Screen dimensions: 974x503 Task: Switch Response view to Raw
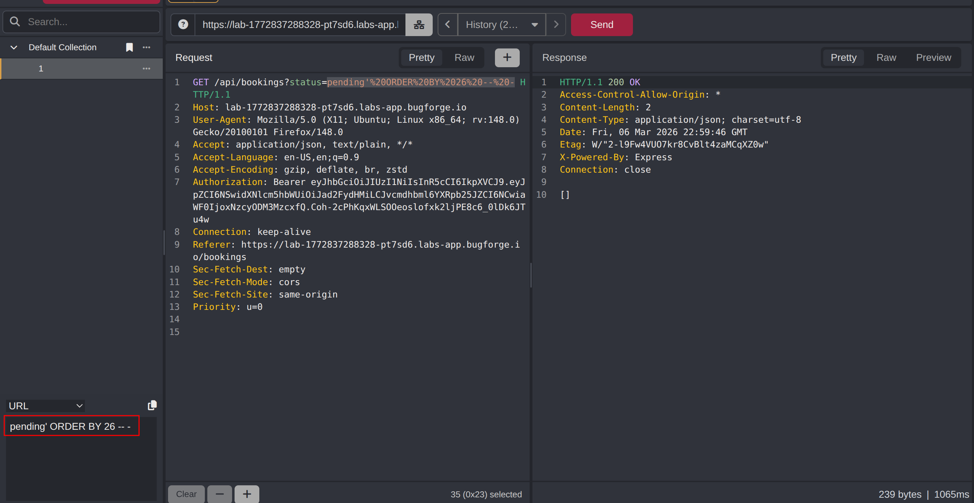tap(886, 57)
